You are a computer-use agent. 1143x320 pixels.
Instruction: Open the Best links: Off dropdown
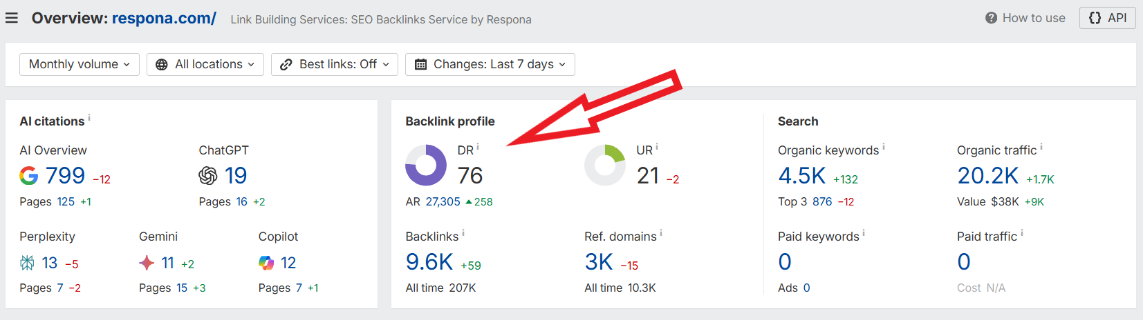(335, 64)
